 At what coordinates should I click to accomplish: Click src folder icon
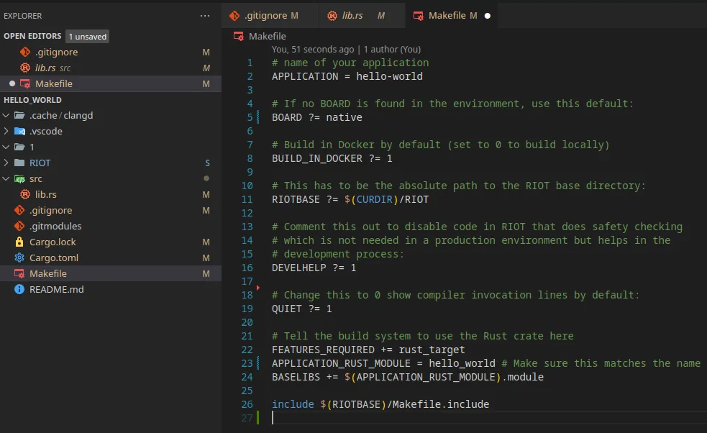19,178
